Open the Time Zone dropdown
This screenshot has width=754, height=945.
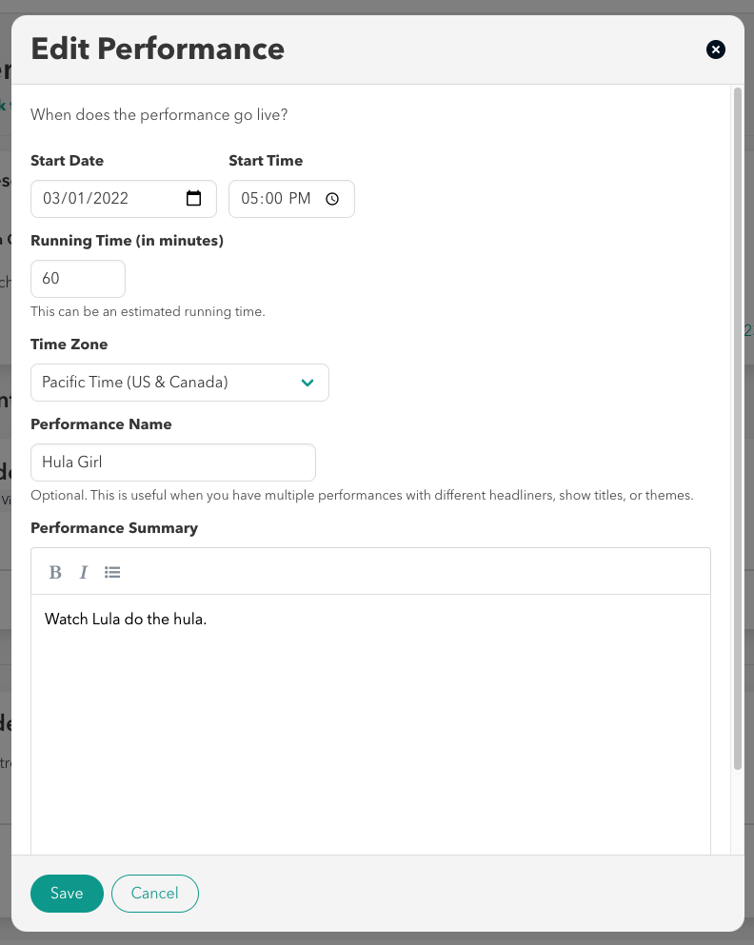(180, 383)
